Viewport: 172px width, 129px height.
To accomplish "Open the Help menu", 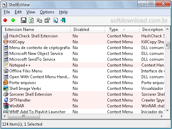I will [x=63, y=12].
